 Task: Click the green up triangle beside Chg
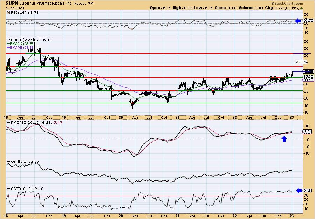click(301, 8)
